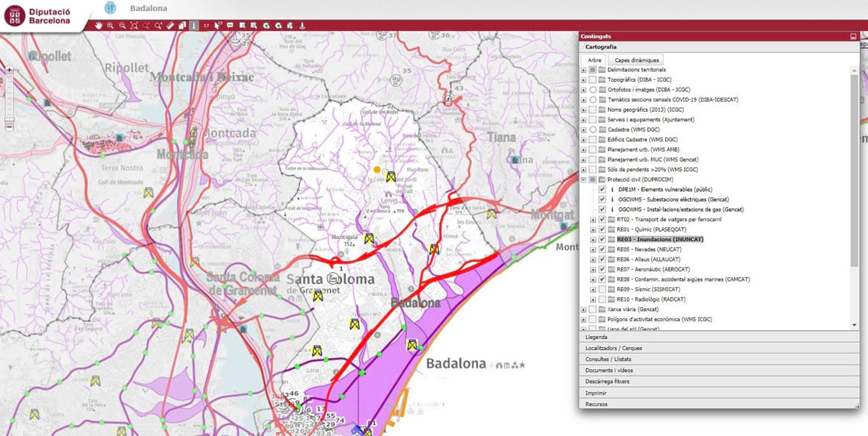Open the Descàrrega fitxers section
The image size is (868, 436).
607,382
